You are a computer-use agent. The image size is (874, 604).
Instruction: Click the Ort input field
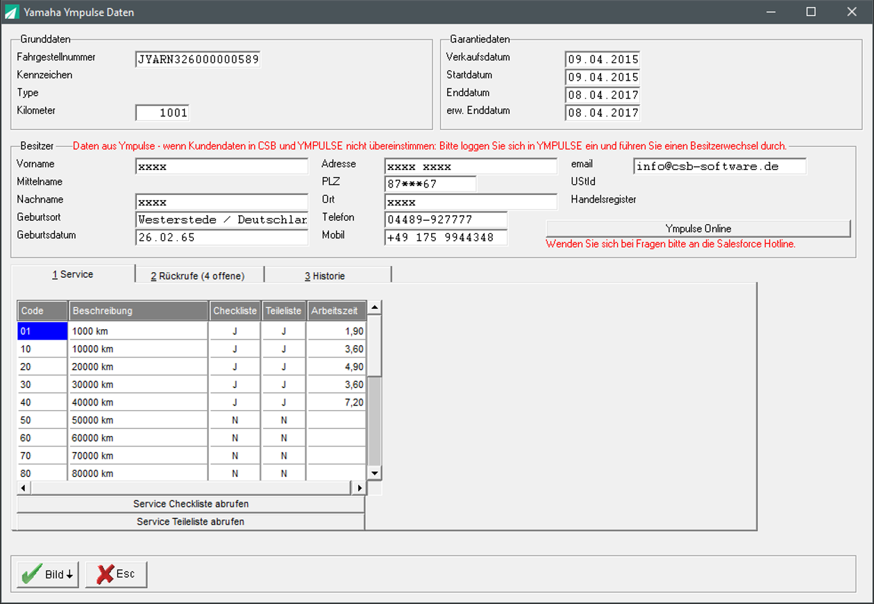[x=471, y=202]
